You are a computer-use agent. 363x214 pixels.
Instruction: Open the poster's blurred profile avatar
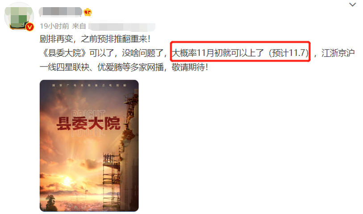[19, 17]
